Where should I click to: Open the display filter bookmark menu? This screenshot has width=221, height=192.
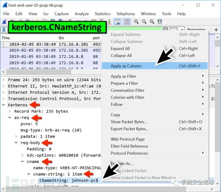4,30
